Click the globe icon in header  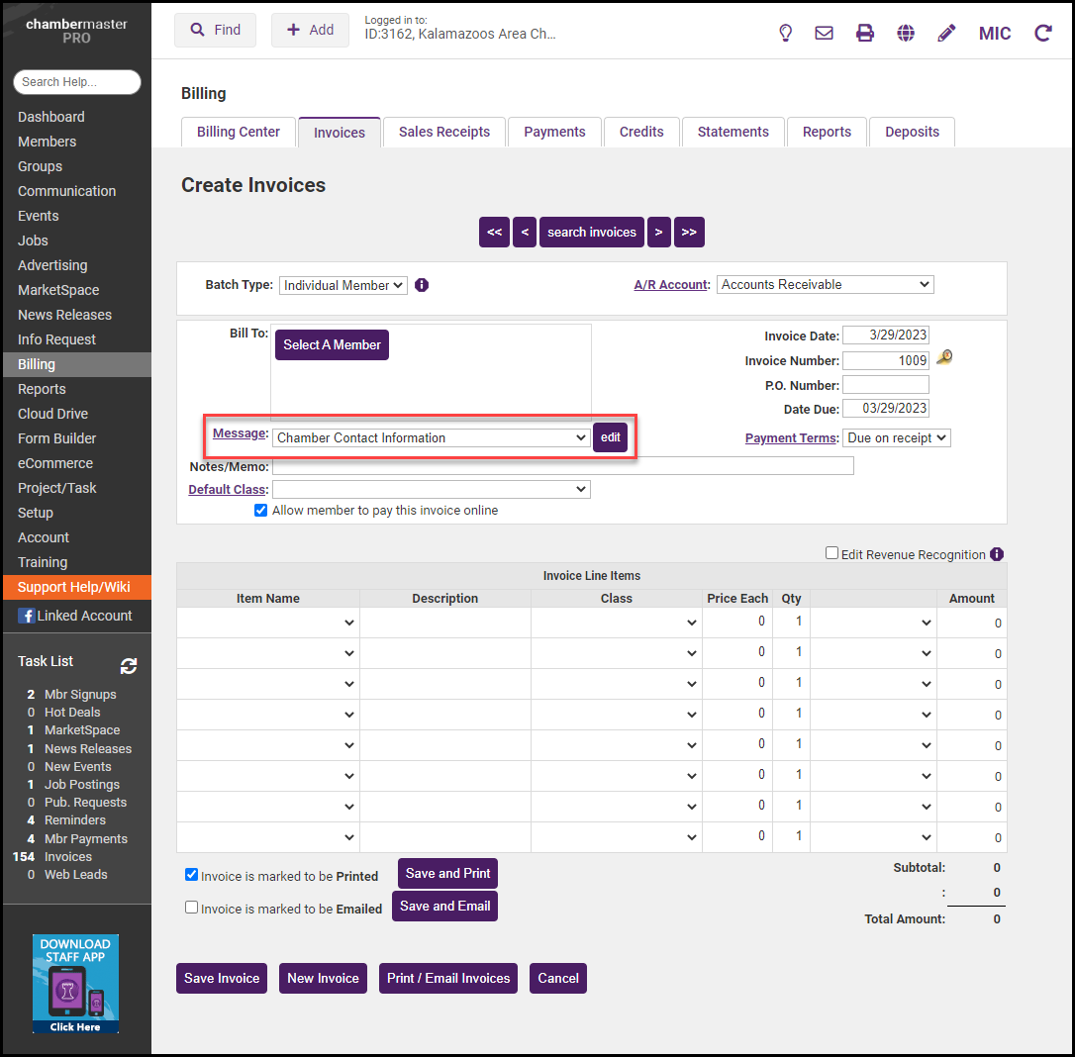tap(906, 33)
